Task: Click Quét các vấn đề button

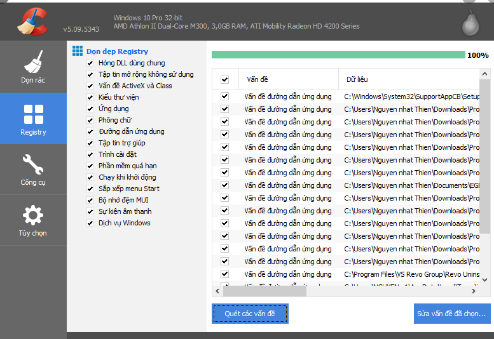Action: [250, 314]
